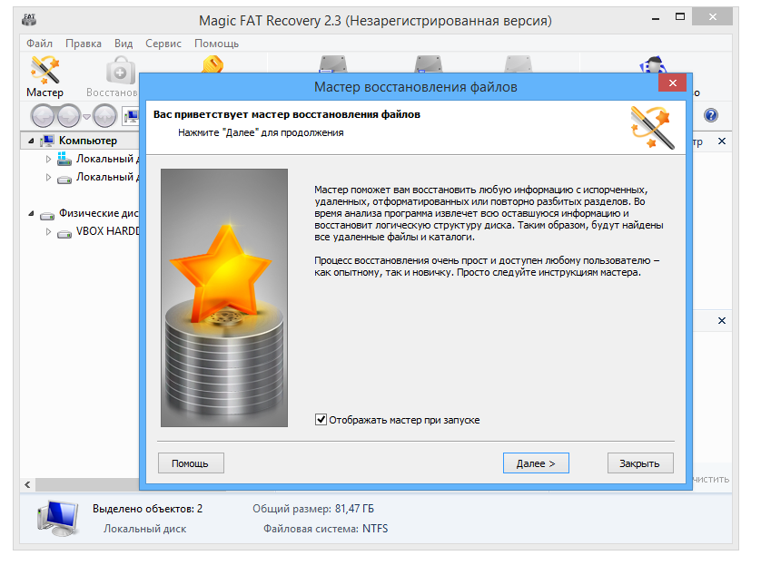The width and height of the screenshot is (761, 565).
Task: Collapse Физические диски node
Action: [x=31, y=213]
